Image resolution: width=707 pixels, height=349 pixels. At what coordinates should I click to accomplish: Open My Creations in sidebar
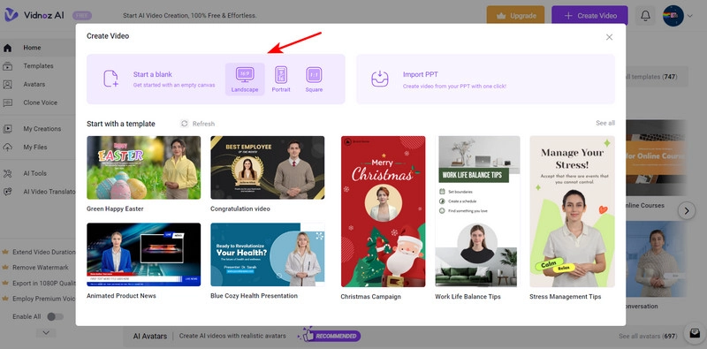tap(42, 129)
